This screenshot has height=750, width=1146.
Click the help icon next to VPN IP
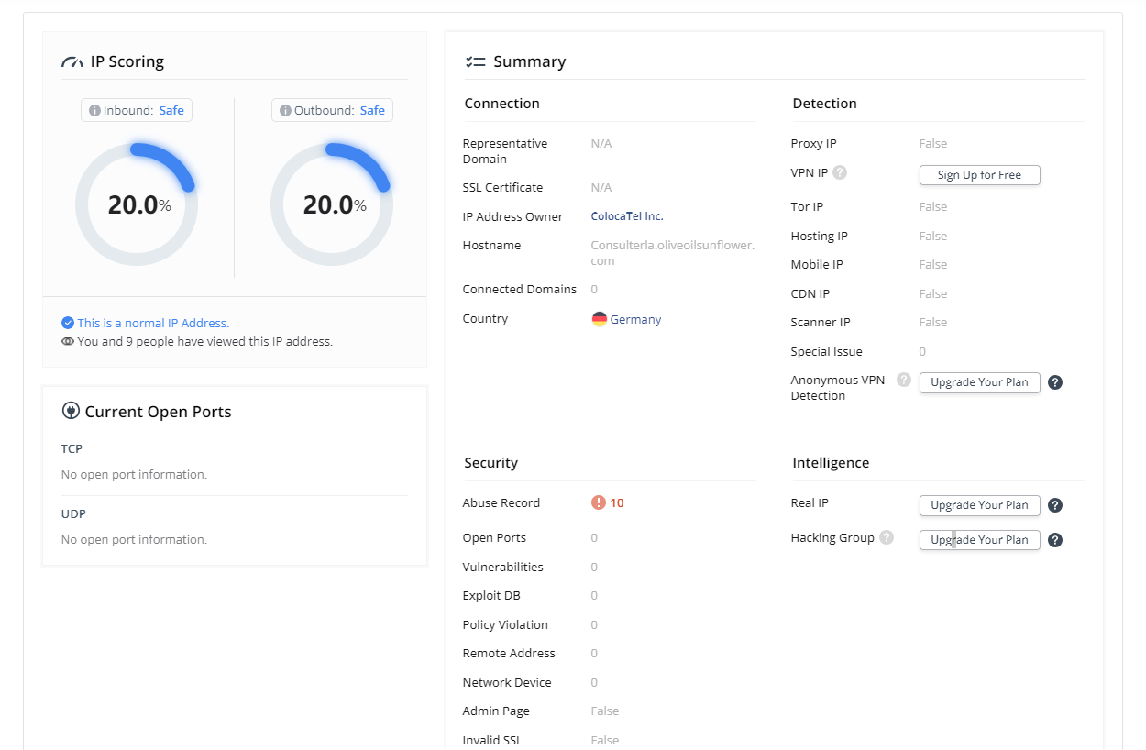[x=840, y=172]
